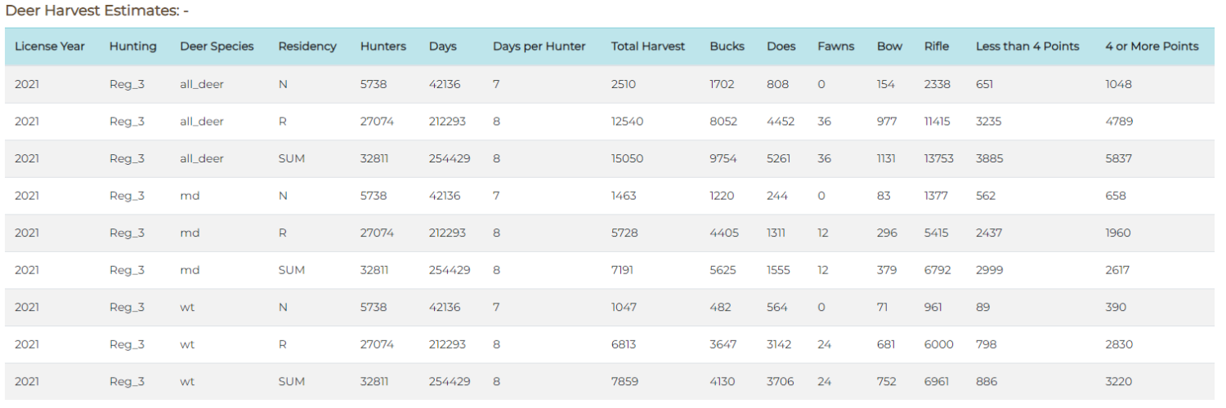Click the Rifle column header
Screen dimensions: 1226x408
[x=937, y=47]
